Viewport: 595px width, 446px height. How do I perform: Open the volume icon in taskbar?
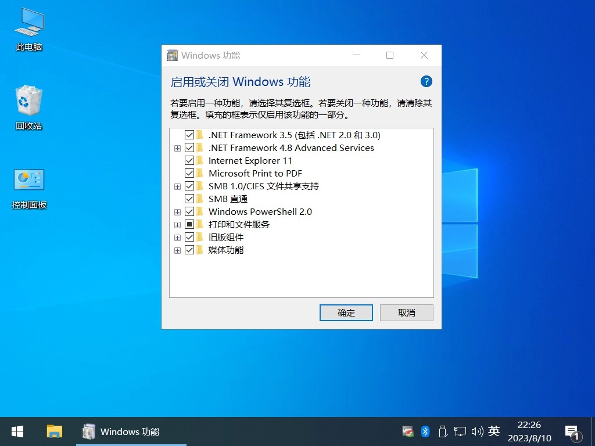[476, 431]
